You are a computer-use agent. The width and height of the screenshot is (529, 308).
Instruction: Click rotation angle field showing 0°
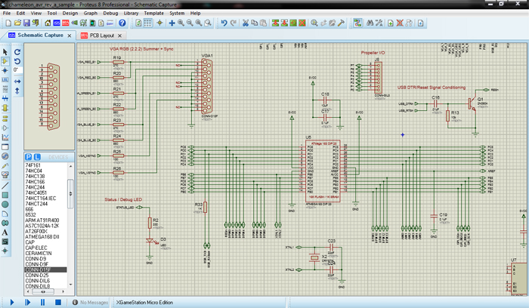tap(17, 69)
